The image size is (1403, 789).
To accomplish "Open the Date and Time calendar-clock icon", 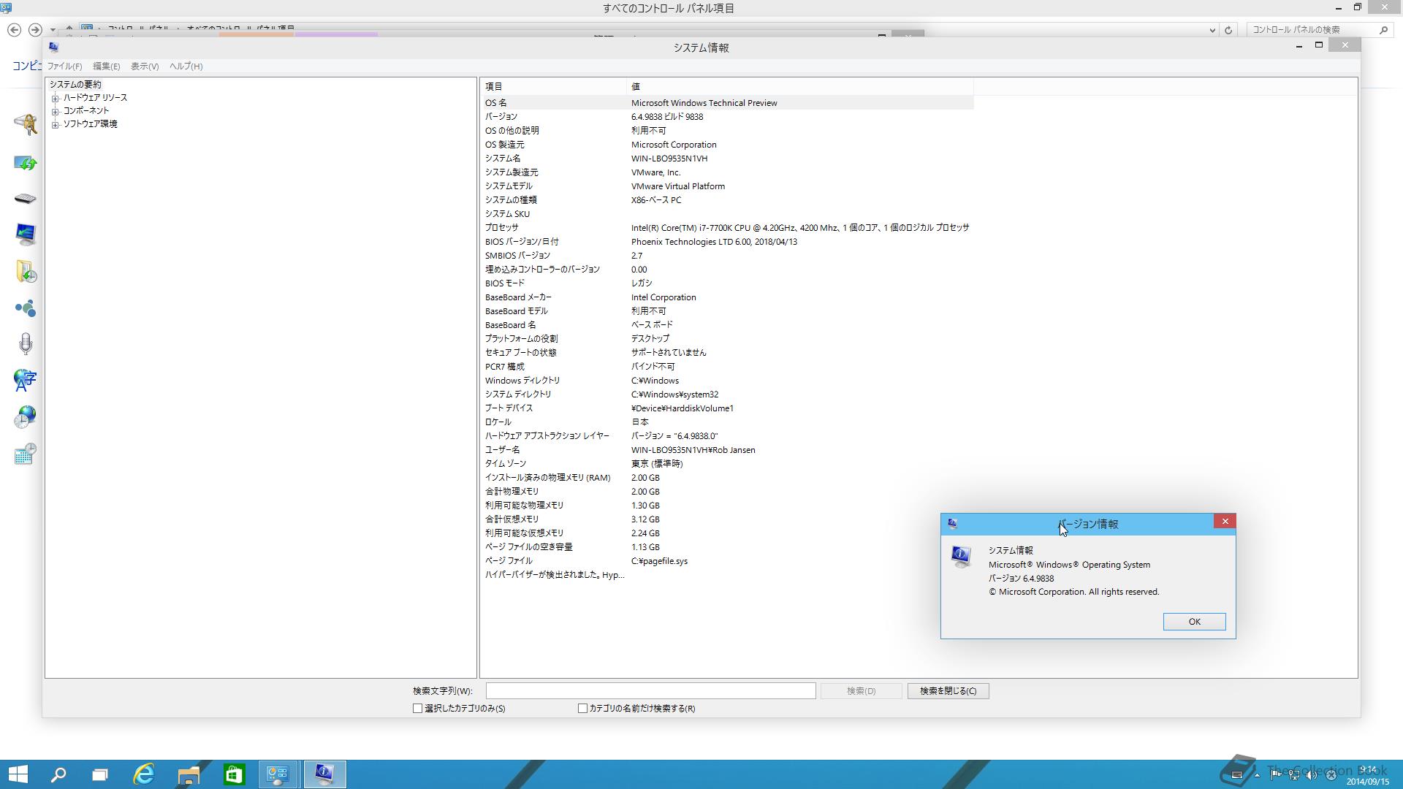I will [26, 454].
